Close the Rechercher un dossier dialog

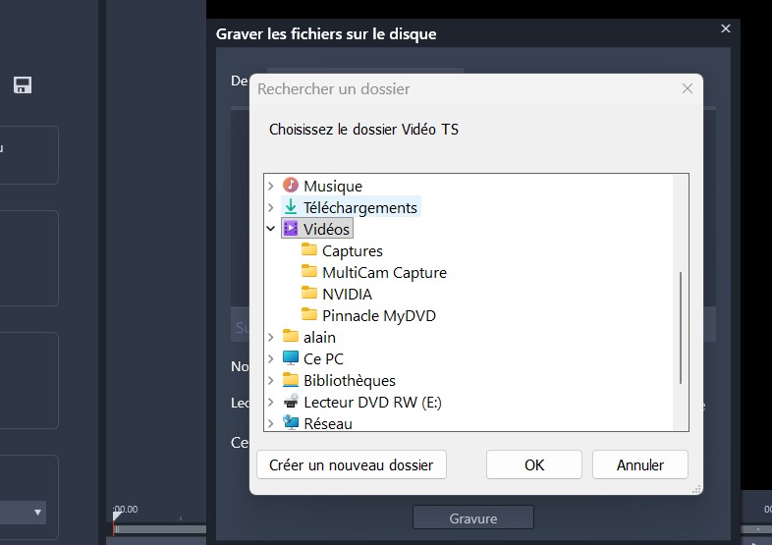tap(688, 88)
